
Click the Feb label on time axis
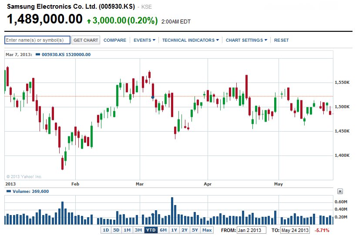(x=75, y=184)
